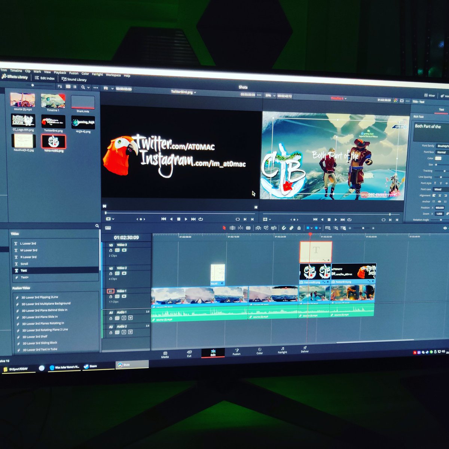
Task: Open the timeline viewer 39% zoom dropdown
Action: [x=270, y=95]
